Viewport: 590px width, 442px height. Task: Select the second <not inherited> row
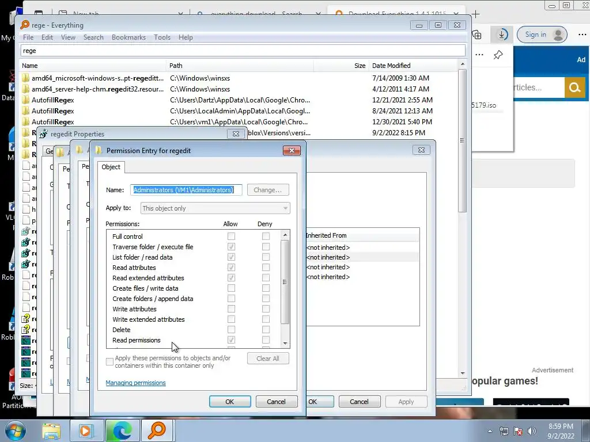[x=362, y=257]
